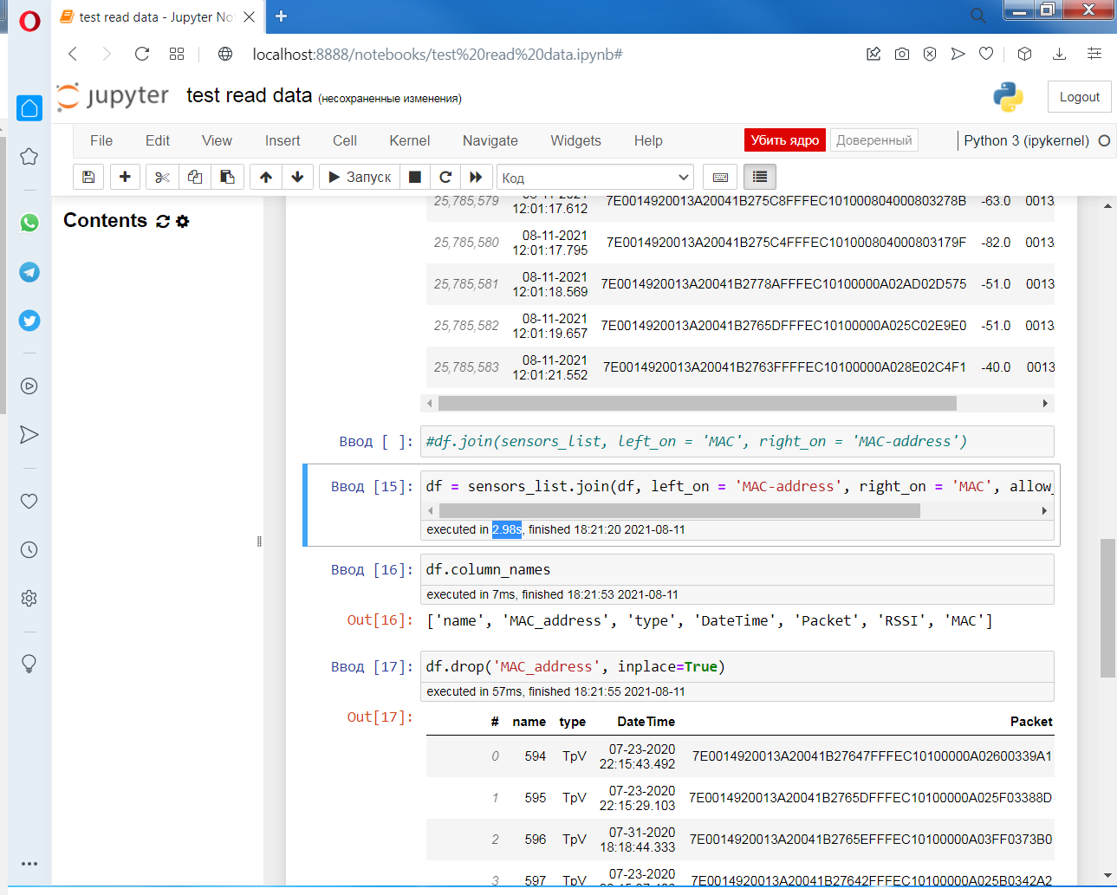The height and width of the screenshot is (895, 1117).
Task: Click the df.drop code cell
Action: coord(737,666)
